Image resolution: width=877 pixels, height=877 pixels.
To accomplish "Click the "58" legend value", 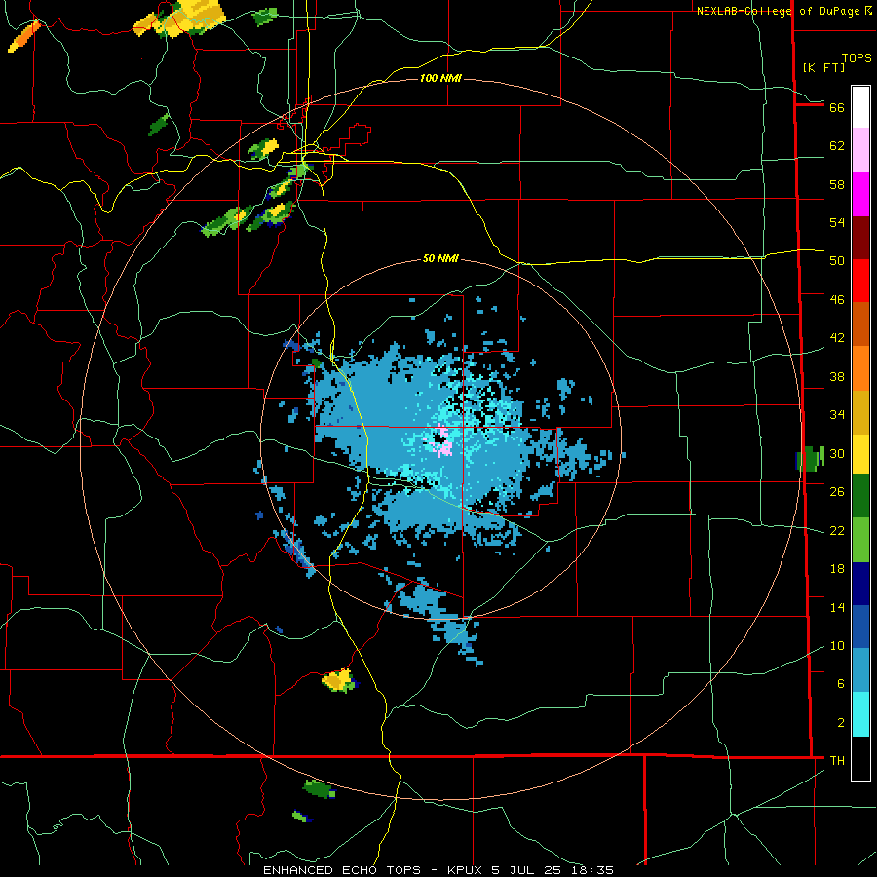I will (837, 184).
